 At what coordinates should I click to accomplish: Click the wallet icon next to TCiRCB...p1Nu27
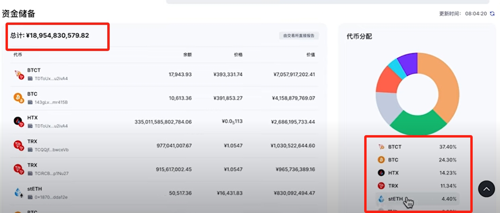[30, 173]
